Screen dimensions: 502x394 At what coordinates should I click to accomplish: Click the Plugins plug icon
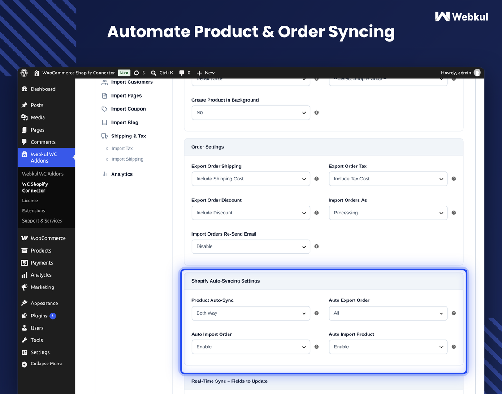(x=24, y=316)
